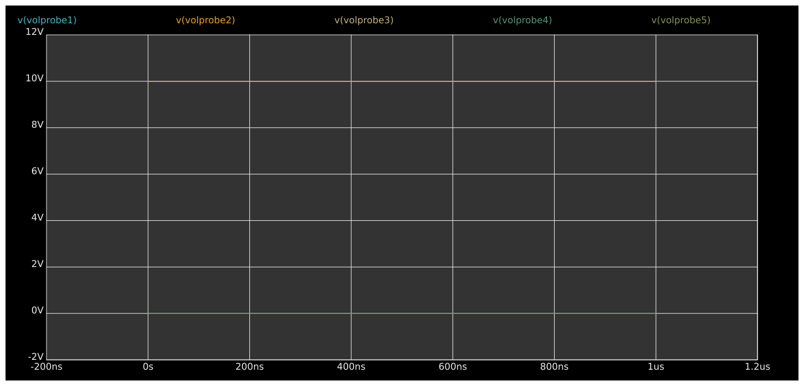Click the orange v(volprobe2) legend label
The height and width of the screenshot is (386, 804).
coord(205,20)
